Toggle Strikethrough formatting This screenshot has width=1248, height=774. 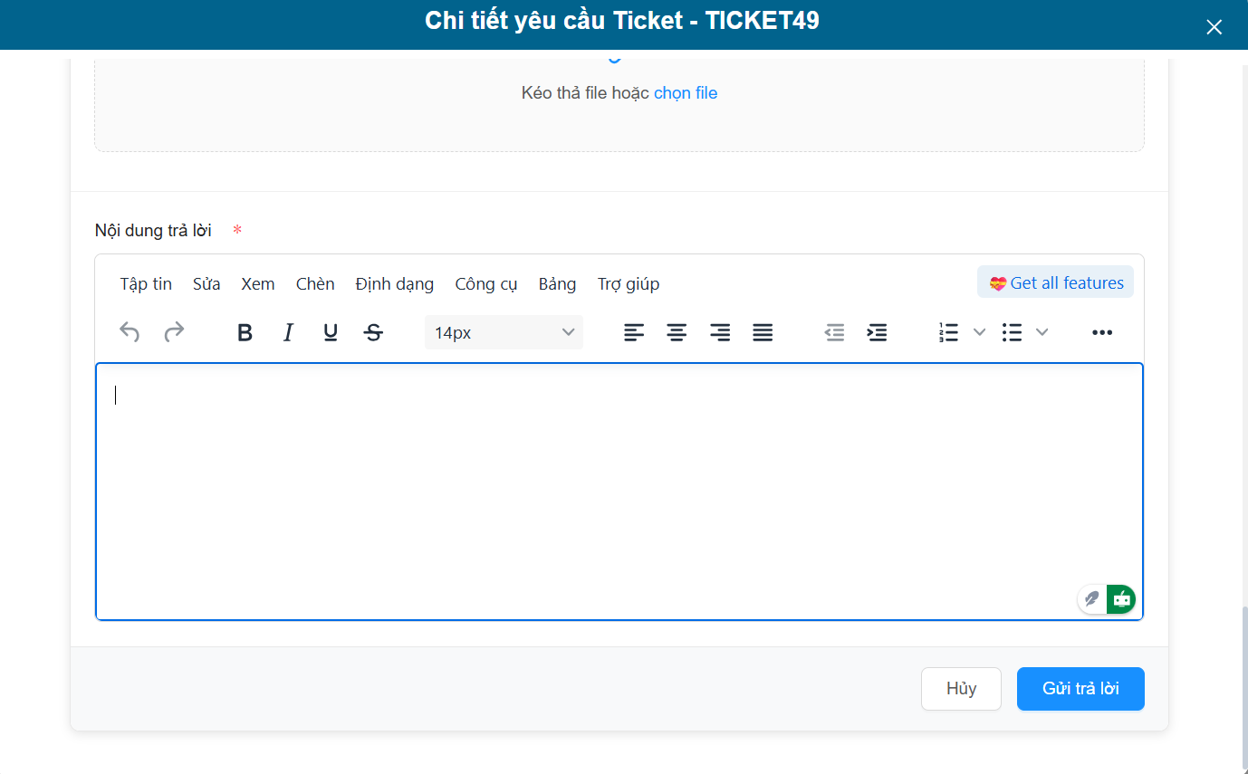[x=373, y=332]
